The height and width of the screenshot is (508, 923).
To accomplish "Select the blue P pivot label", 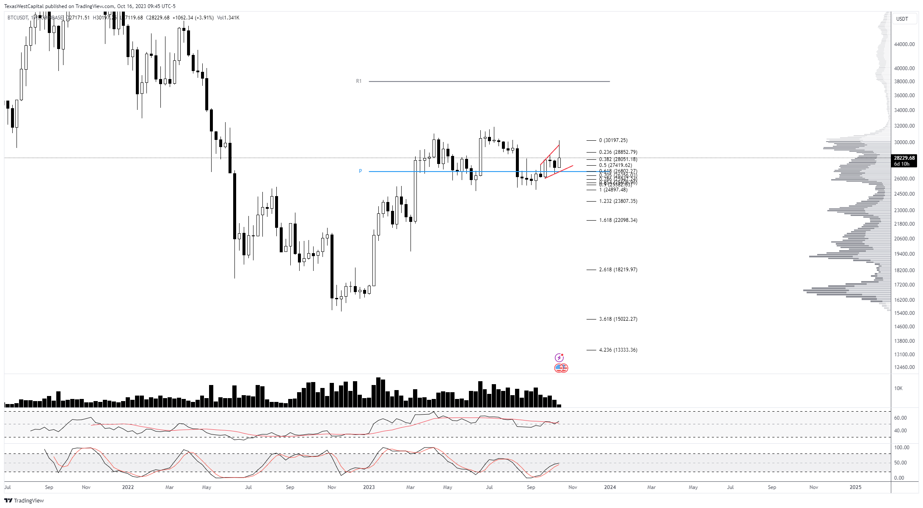I will pyautogui.click(x=361, y=171).
